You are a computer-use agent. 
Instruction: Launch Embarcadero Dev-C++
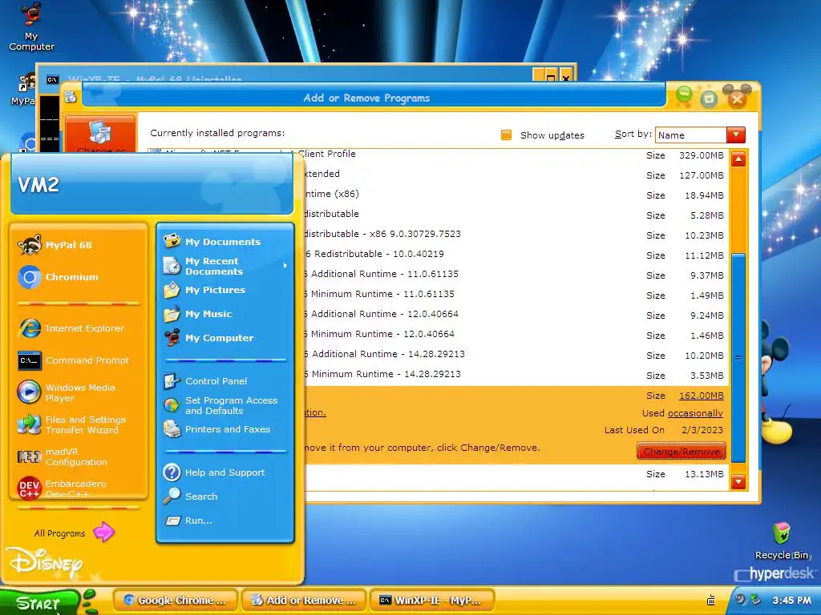(79, 488)
